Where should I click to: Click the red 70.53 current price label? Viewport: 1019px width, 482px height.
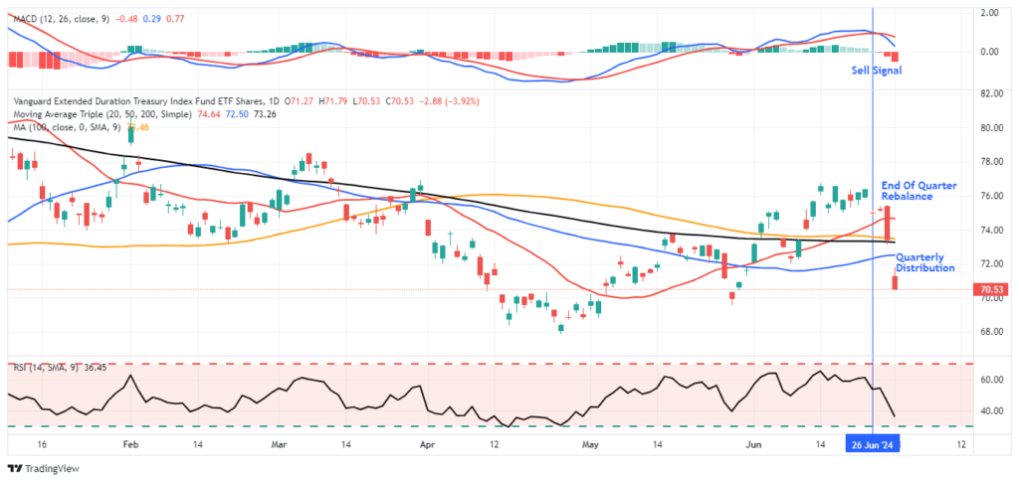(x=989, y=290)
